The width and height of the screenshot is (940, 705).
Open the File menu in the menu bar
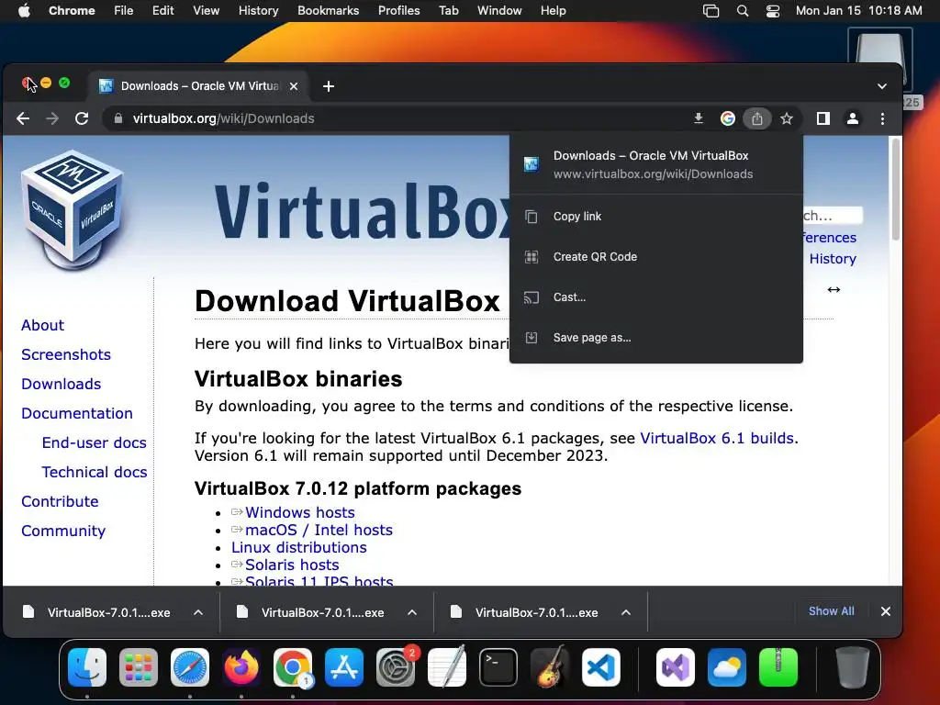click(x=124, y=11)
